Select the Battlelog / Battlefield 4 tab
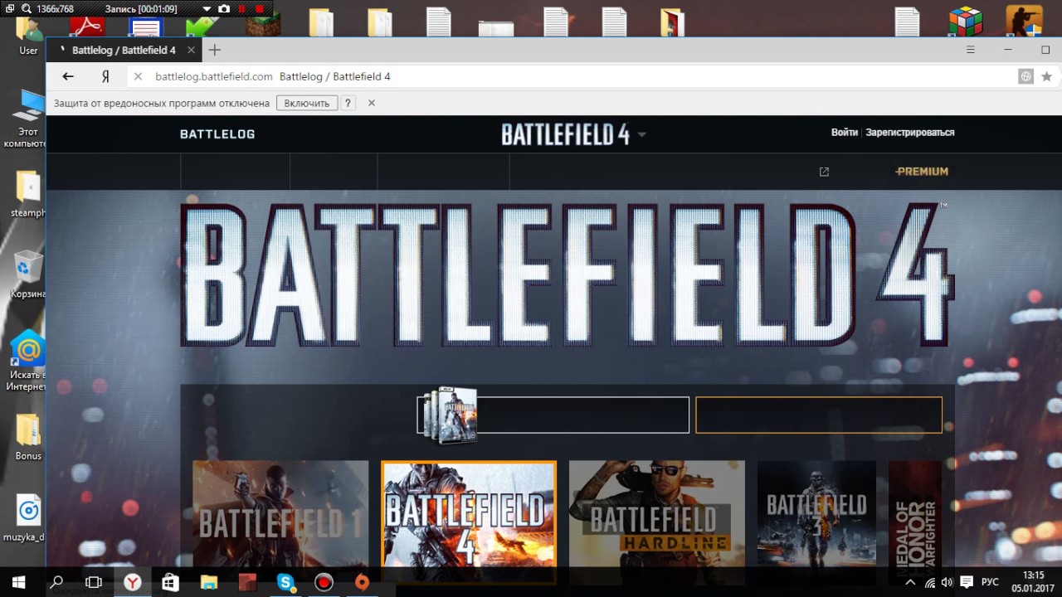Viewport: 1062px width, 597px height. point(124,50)
